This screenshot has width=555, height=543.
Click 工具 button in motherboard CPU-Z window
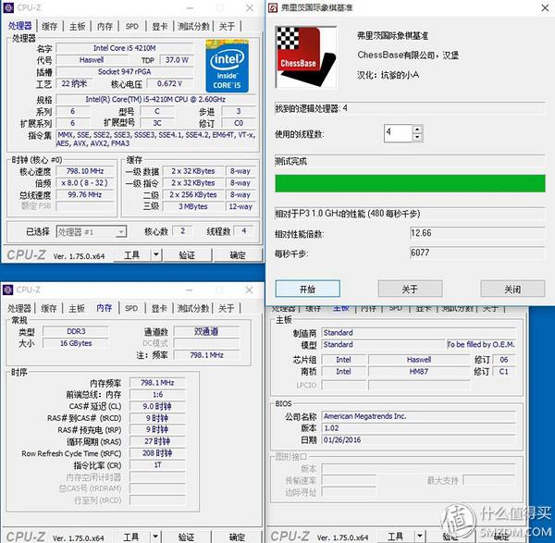click(x=395, y=536)
